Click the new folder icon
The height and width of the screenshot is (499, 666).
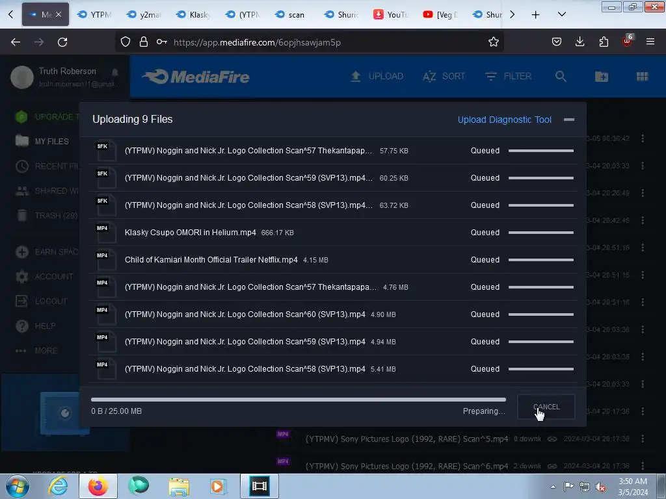pos(602,77)
